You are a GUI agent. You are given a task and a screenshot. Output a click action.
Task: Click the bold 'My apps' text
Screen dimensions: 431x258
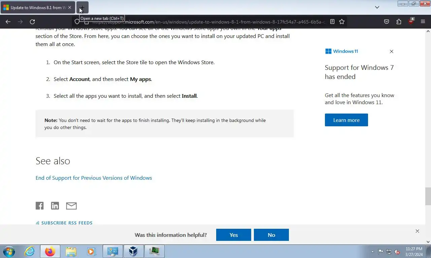tap(140, 79)
